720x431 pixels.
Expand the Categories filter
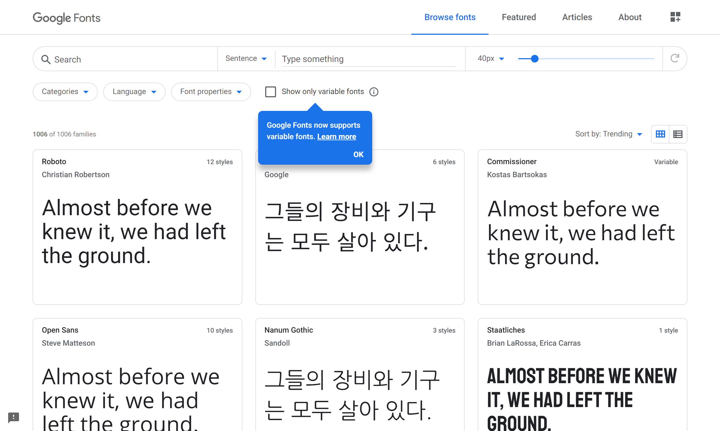click(x=65, y=92)
